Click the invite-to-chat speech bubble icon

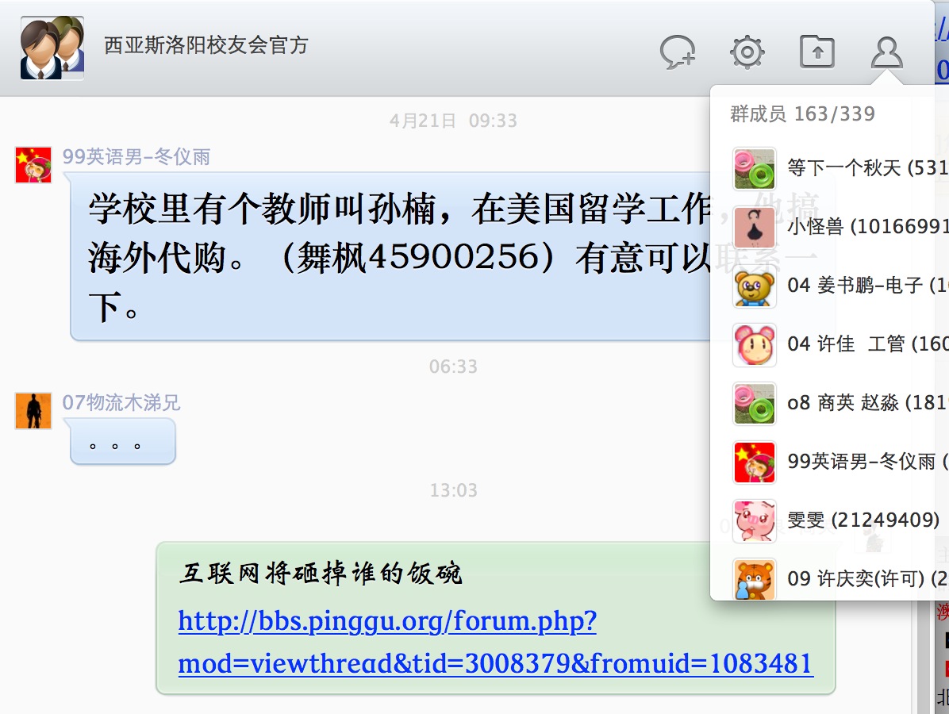coord(678,52)
